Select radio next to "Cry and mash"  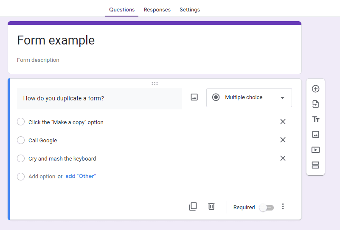point(21,158)
